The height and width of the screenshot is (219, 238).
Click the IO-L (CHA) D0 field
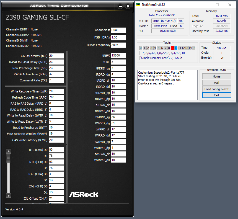[x=56, y=174]
